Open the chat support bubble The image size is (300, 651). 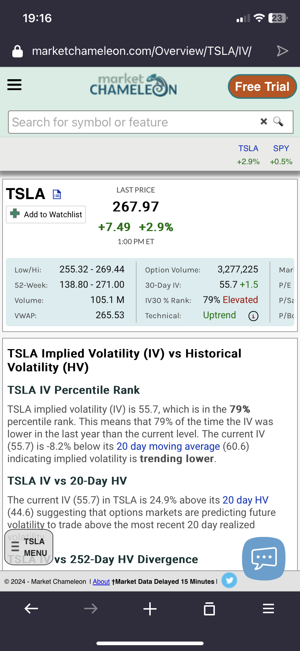tap(264, 558)
